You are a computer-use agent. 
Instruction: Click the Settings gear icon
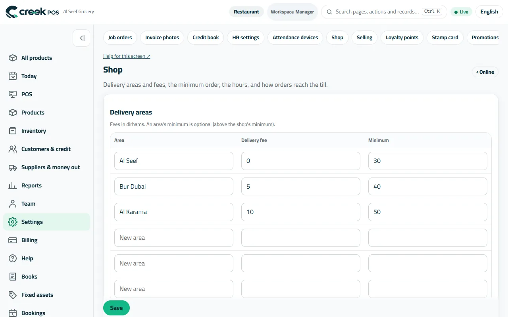(x=13, y=222)
